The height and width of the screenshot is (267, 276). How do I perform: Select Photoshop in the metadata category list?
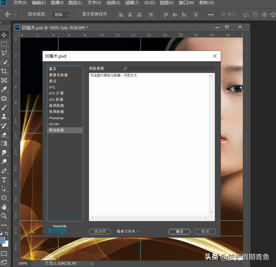click(56, 118)
